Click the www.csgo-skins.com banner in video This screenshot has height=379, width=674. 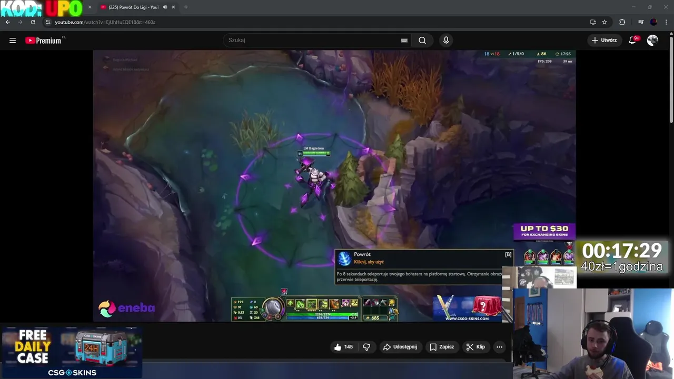coord(468,308)
